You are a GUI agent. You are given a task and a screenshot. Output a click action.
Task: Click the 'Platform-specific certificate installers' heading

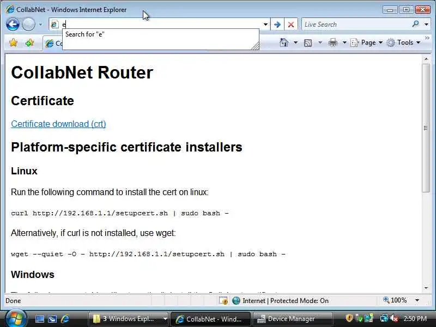tap(126, 147)
